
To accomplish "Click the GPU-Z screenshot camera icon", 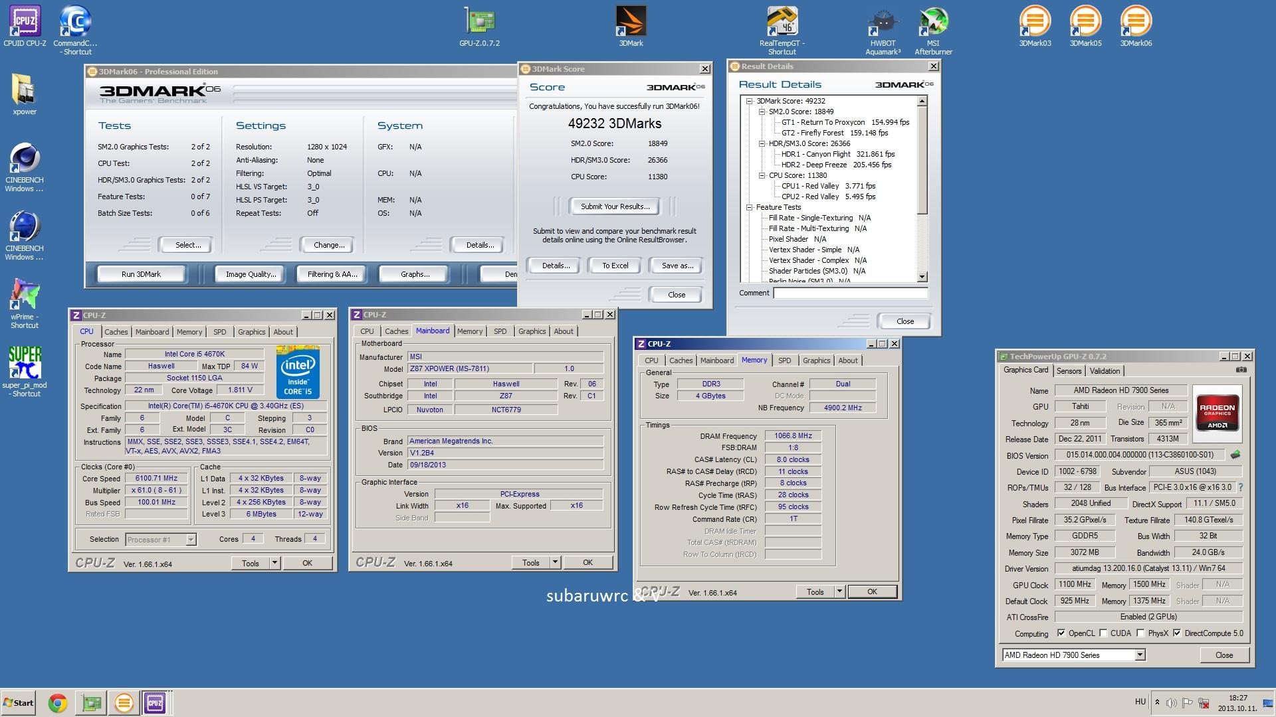I will coord(1241,370).
